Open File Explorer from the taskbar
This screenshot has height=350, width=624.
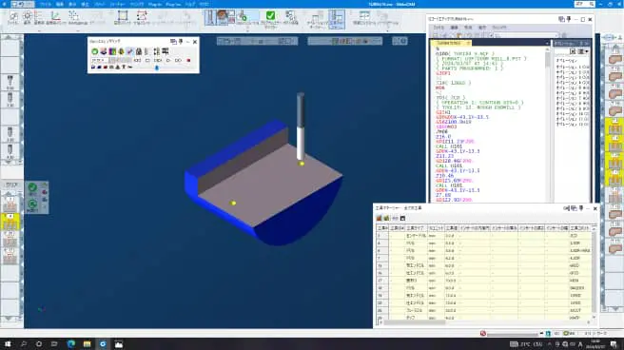(x=88, y=344)
